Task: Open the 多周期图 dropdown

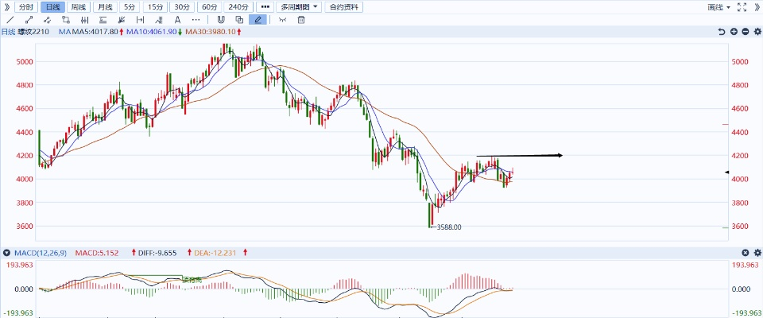Action: [x=298, y=7]
